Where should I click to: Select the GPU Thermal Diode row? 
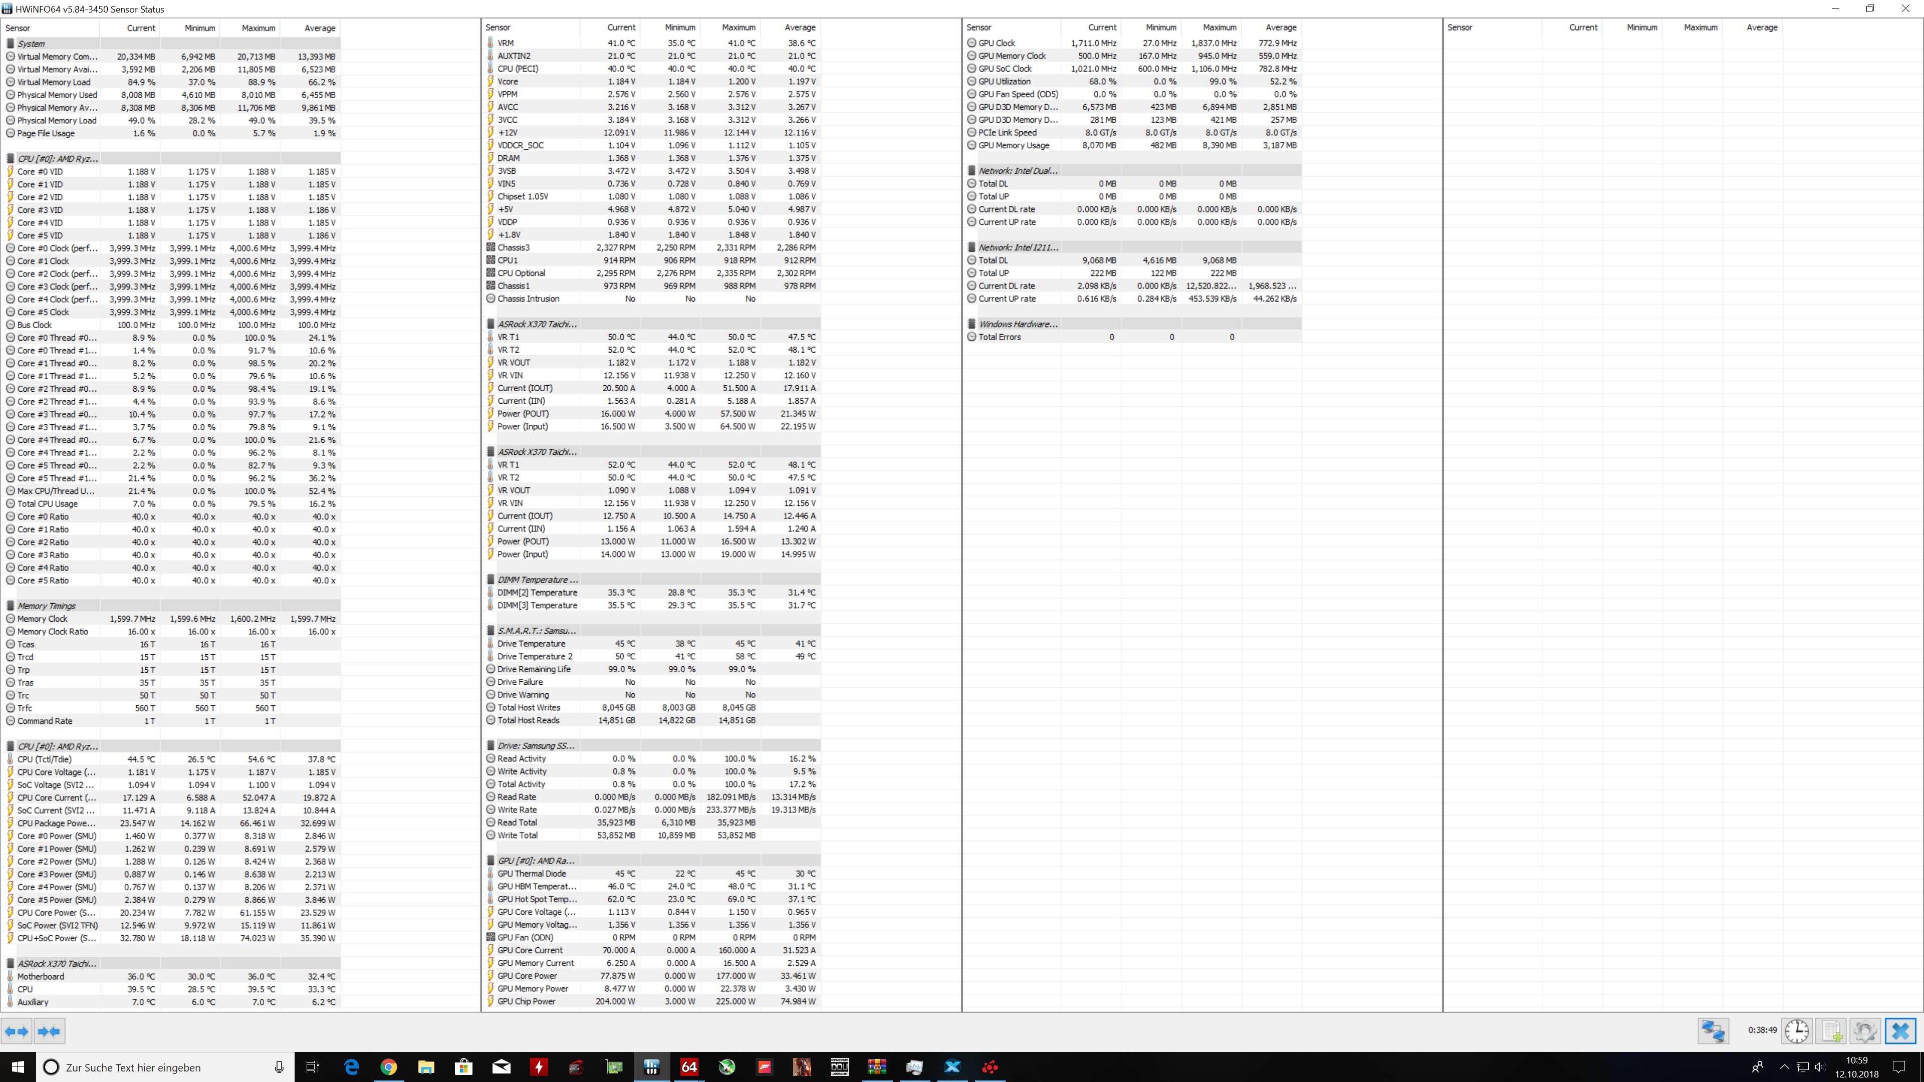pos(652,874)
